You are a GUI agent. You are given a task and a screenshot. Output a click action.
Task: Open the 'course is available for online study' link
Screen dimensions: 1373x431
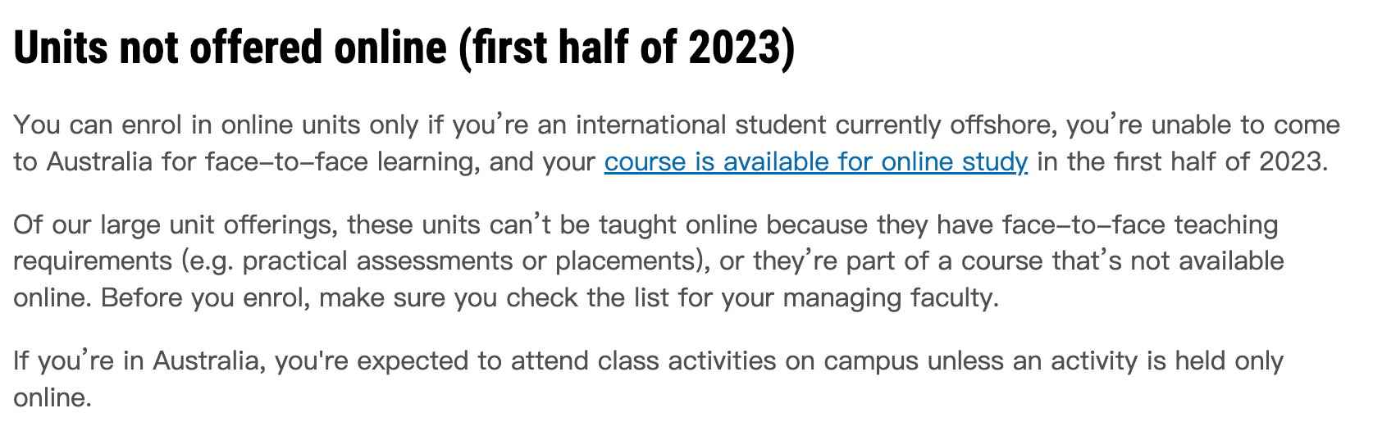click(816, 161)
